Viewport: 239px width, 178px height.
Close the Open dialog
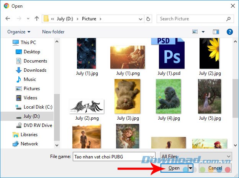(233, 6)
